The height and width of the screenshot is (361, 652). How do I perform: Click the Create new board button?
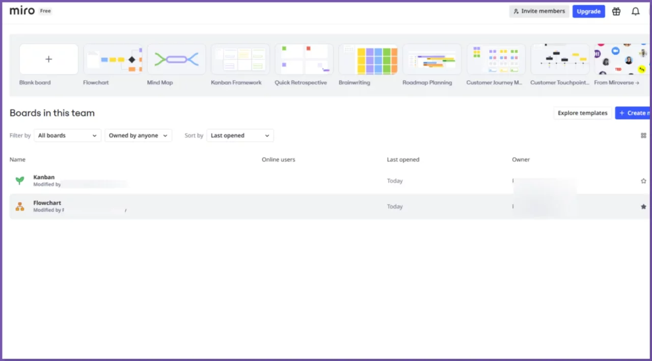pyautogui.click(x=634, y=113)
